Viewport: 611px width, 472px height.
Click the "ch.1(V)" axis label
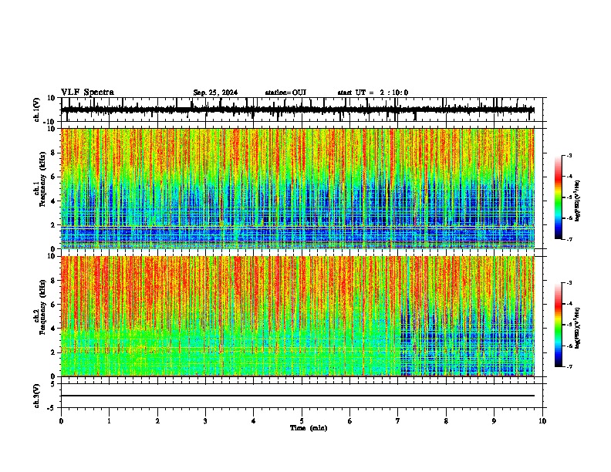[x=36, y=110]
